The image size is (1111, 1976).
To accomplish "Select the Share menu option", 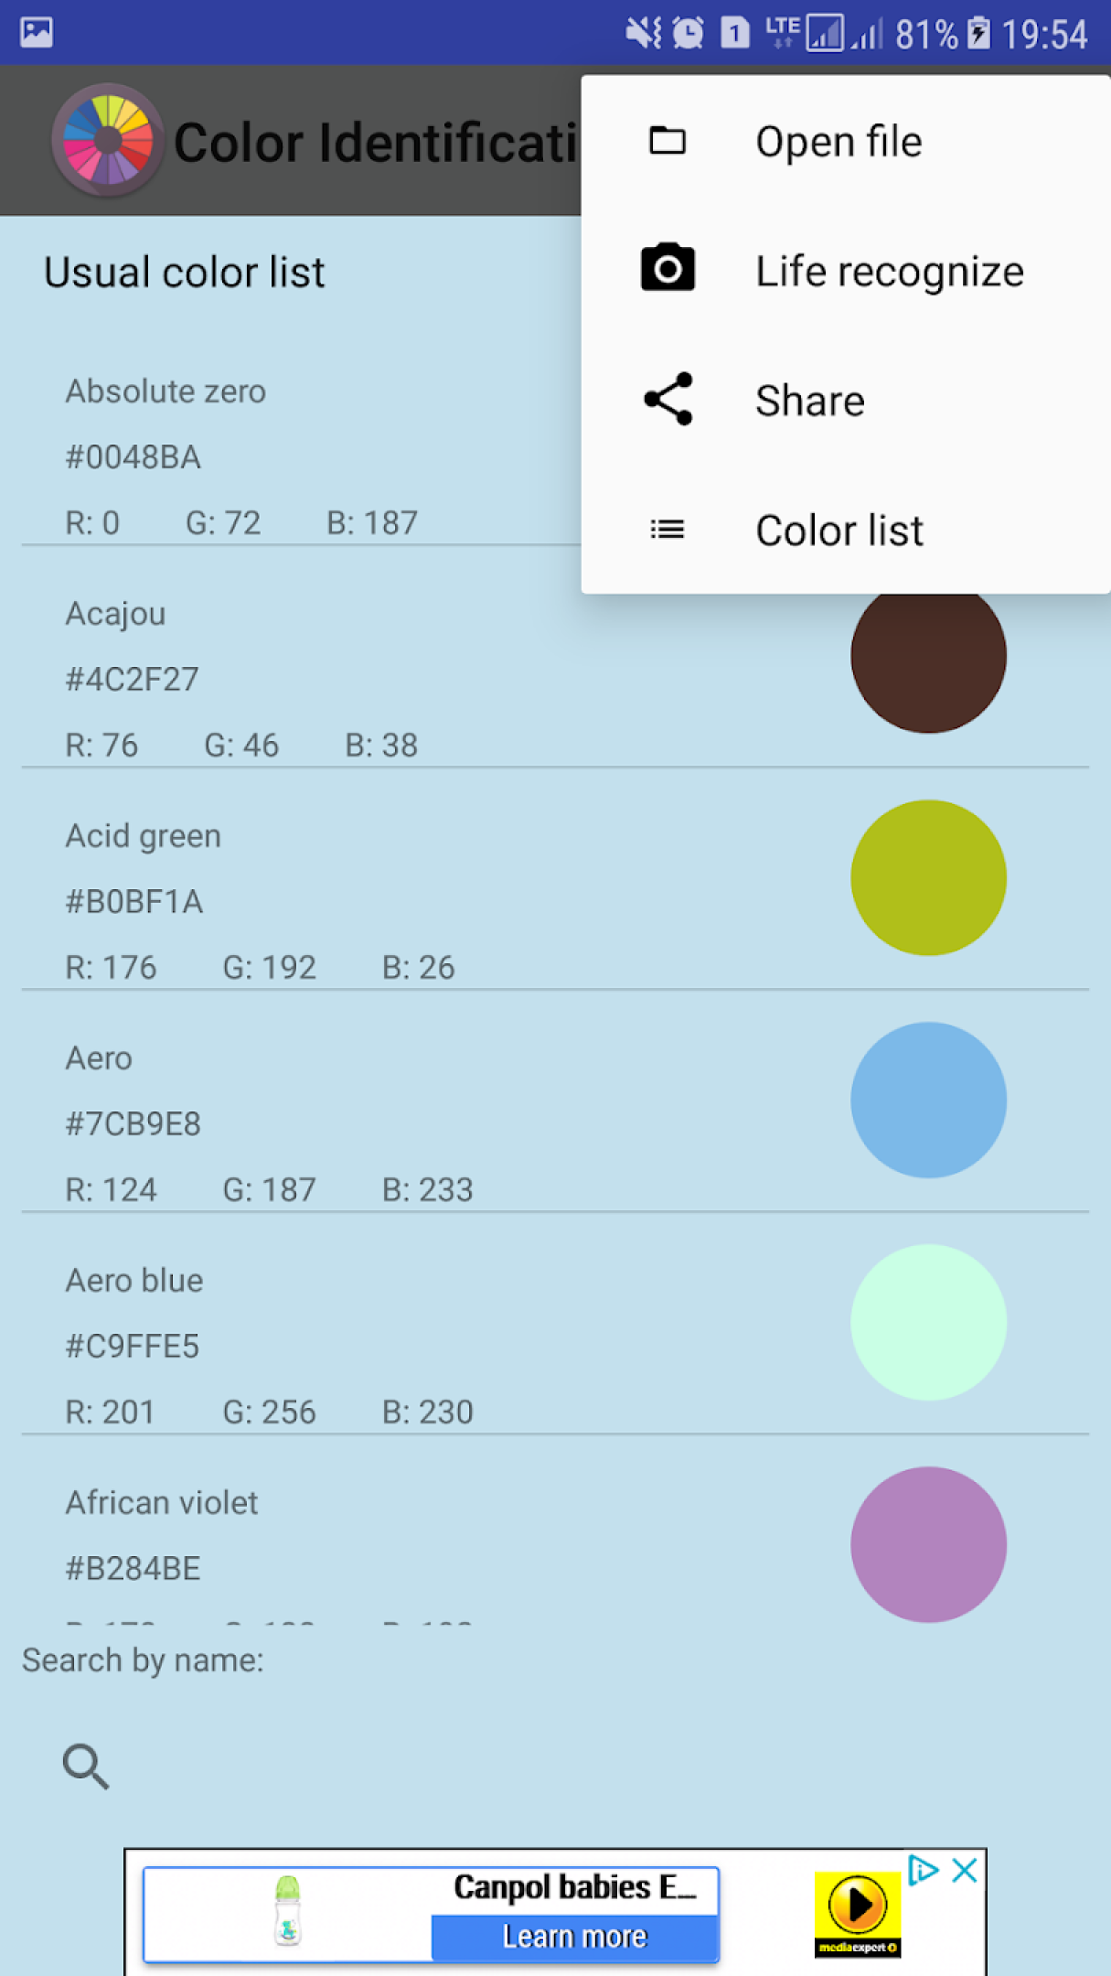I will [x=846, y=401].
